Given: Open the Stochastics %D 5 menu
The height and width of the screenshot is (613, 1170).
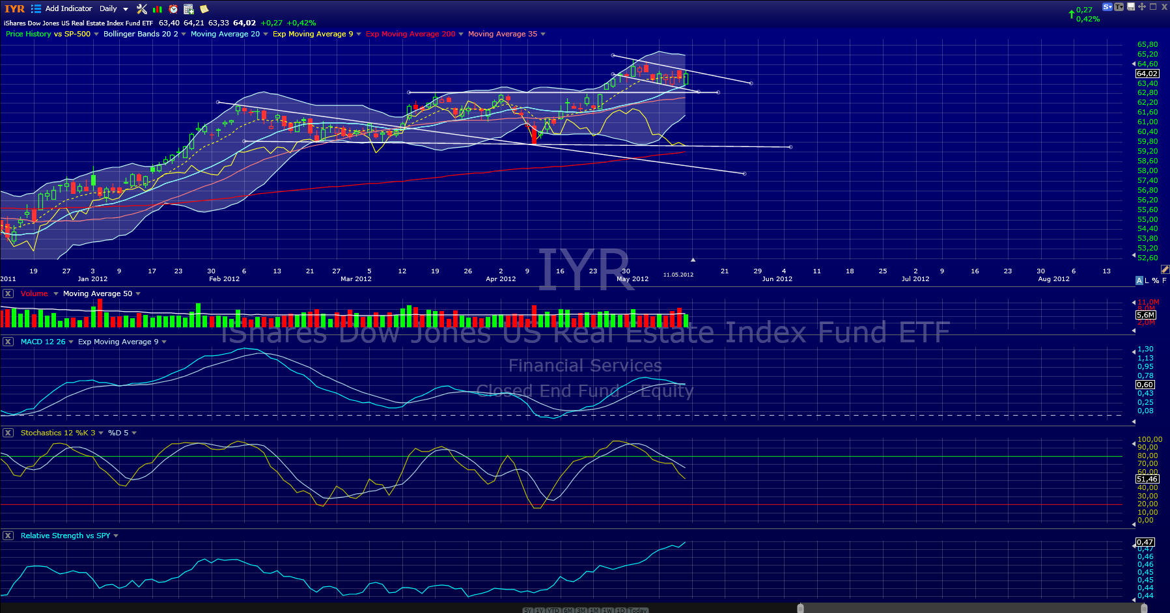Looking at the screenshot, I should coord(134,433).
